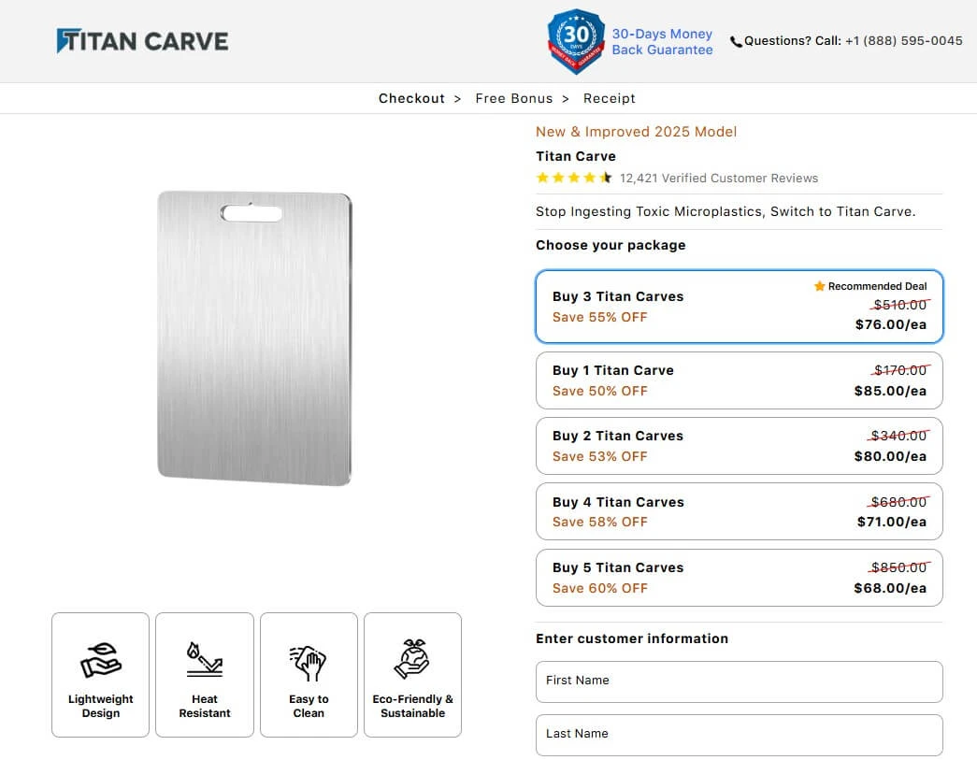Screen dimensions: 977x760
Task: Choose the Buy 5 Titan Carves package
Action: click(x=739, y=578)
